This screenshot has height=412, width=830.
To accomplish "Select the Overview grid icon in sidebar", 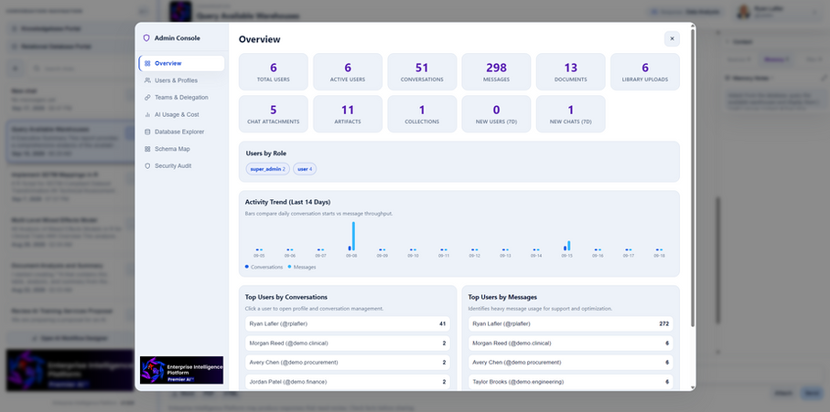I will click(x=147, y=63).
